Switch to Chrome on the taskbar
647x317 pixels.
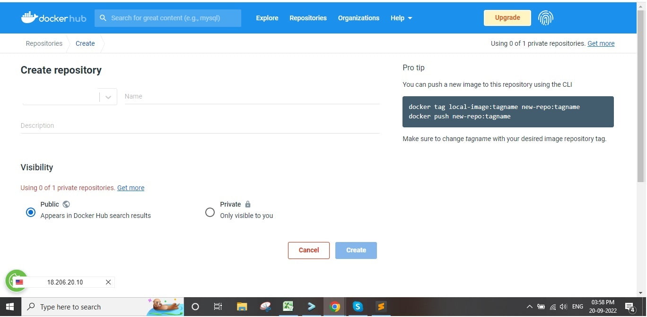tap(335, 307)
